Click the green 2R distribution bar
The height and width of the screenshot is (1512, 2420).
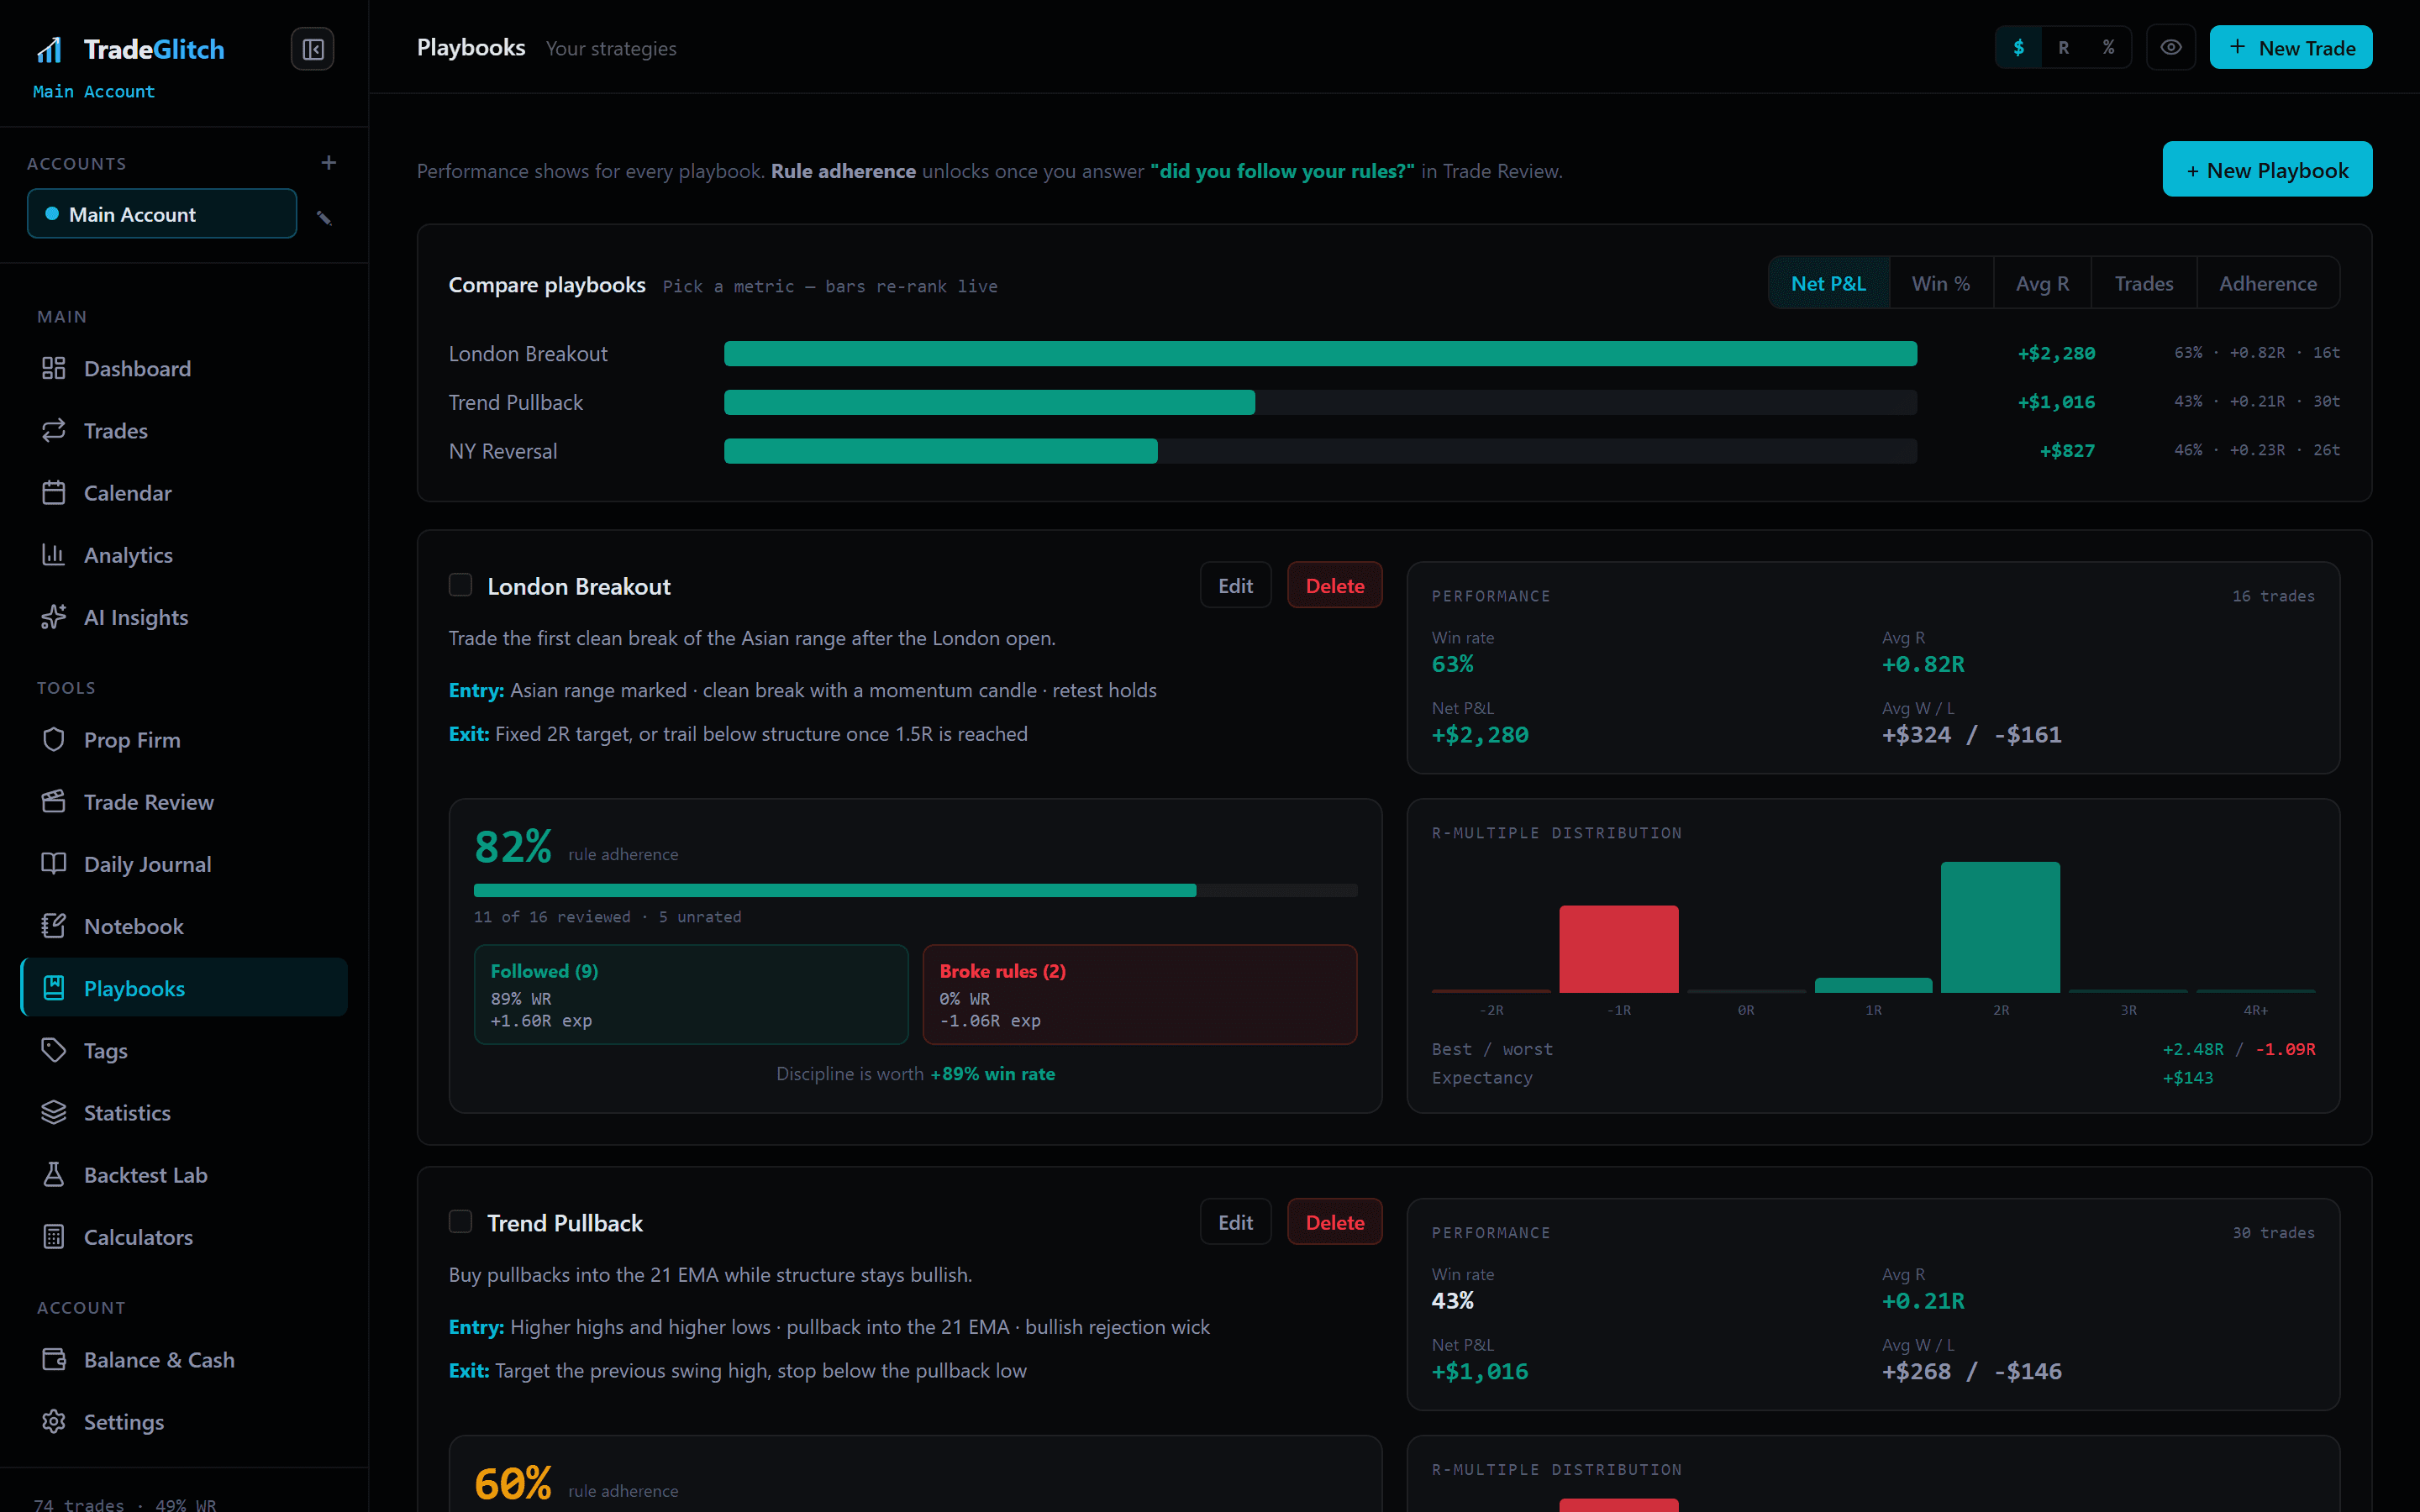(2000, 927)
